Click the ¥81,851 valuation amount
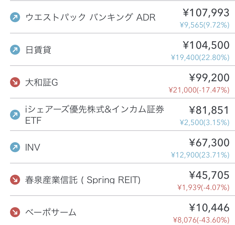 pyautogui.click(x=209, y=110)
